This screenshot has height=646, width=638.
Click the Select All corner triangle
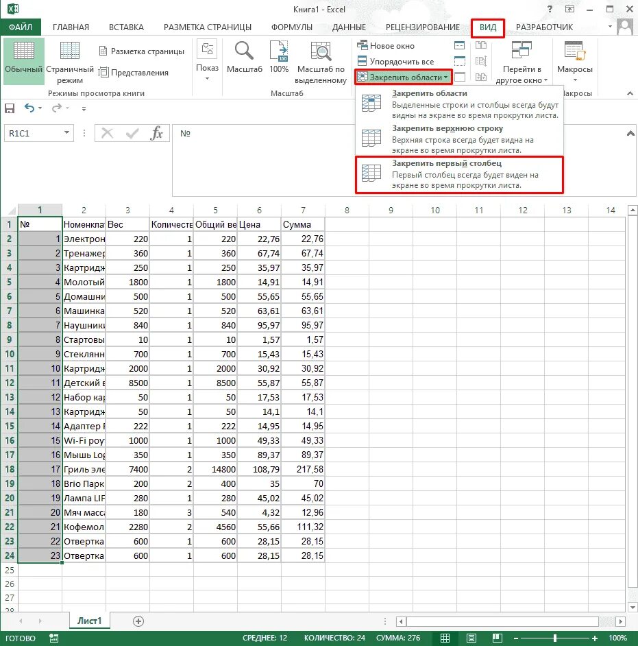pos(12,211)
